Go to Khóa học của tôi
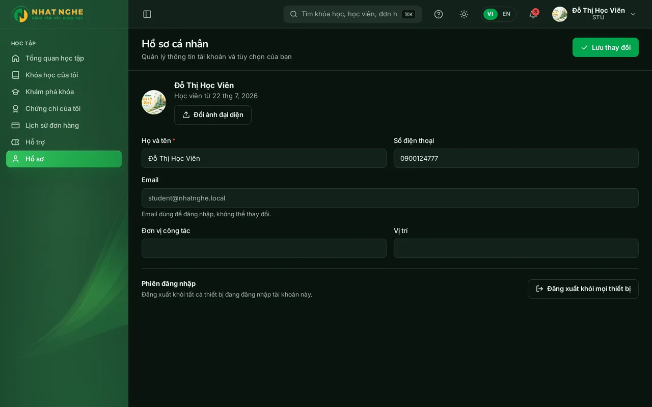This screenshot has height=407, width=652. tap(64, 75)
